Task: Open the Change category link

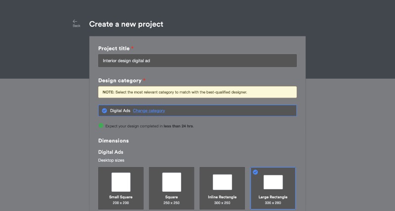Action: click(149, 111)
